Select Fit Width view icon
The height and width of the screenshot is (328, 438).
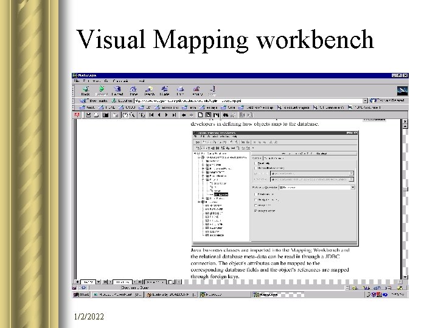(216, 115)
